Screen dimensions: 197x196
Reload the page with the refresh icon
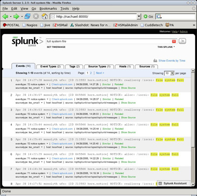click(x=28, y=16)
